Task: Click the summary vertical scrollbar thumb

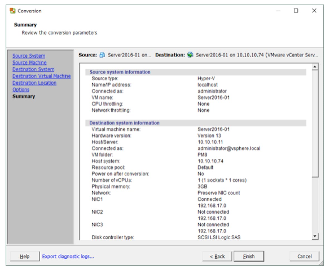Action: click(315, 123)
